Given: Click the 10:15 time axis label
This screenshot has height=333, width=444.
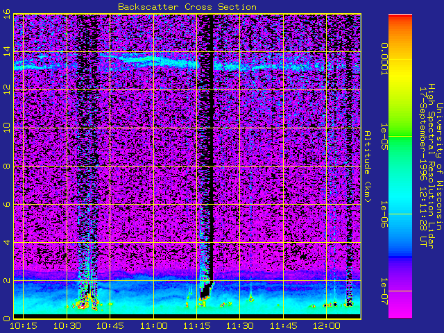Looking at the screenshot, I should (x=24, y=326).
